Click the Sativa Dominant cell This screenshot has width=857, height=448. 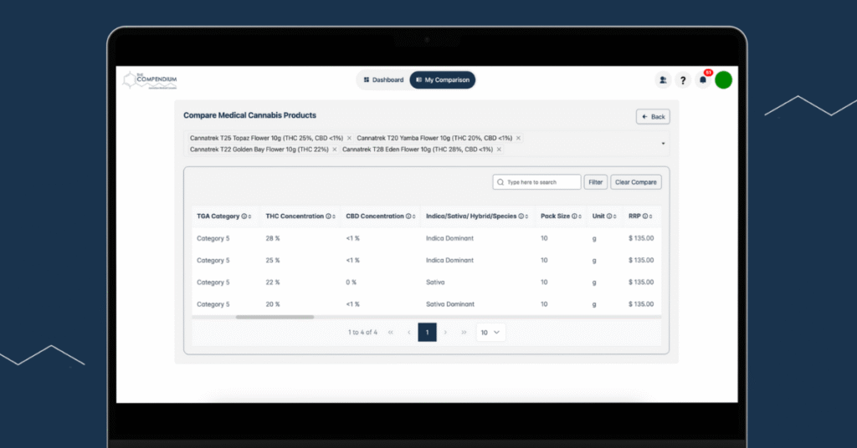coord(450,304)
